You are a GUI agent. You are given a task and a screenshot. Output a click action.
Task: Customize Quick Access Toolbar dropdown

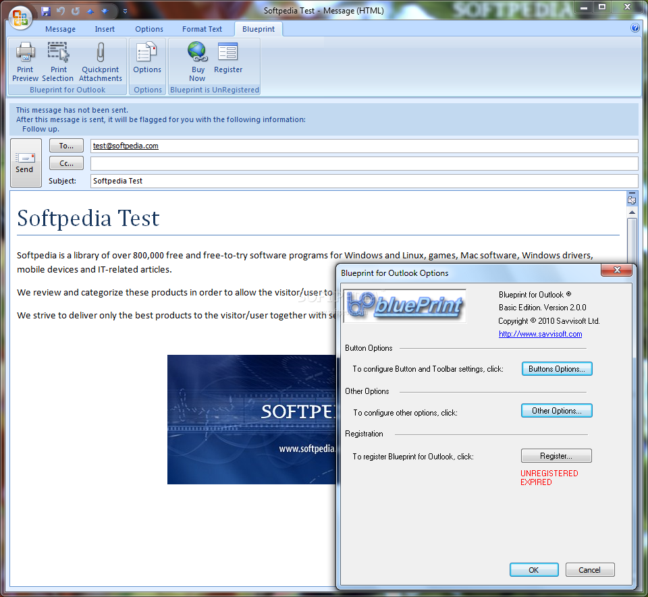pos(125,11)
